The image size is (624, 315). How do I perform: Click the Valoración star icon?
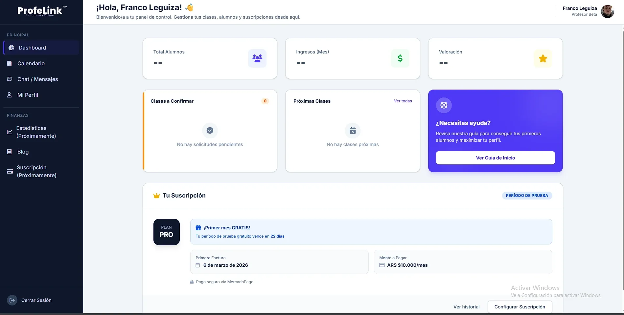tap(543, 58)
